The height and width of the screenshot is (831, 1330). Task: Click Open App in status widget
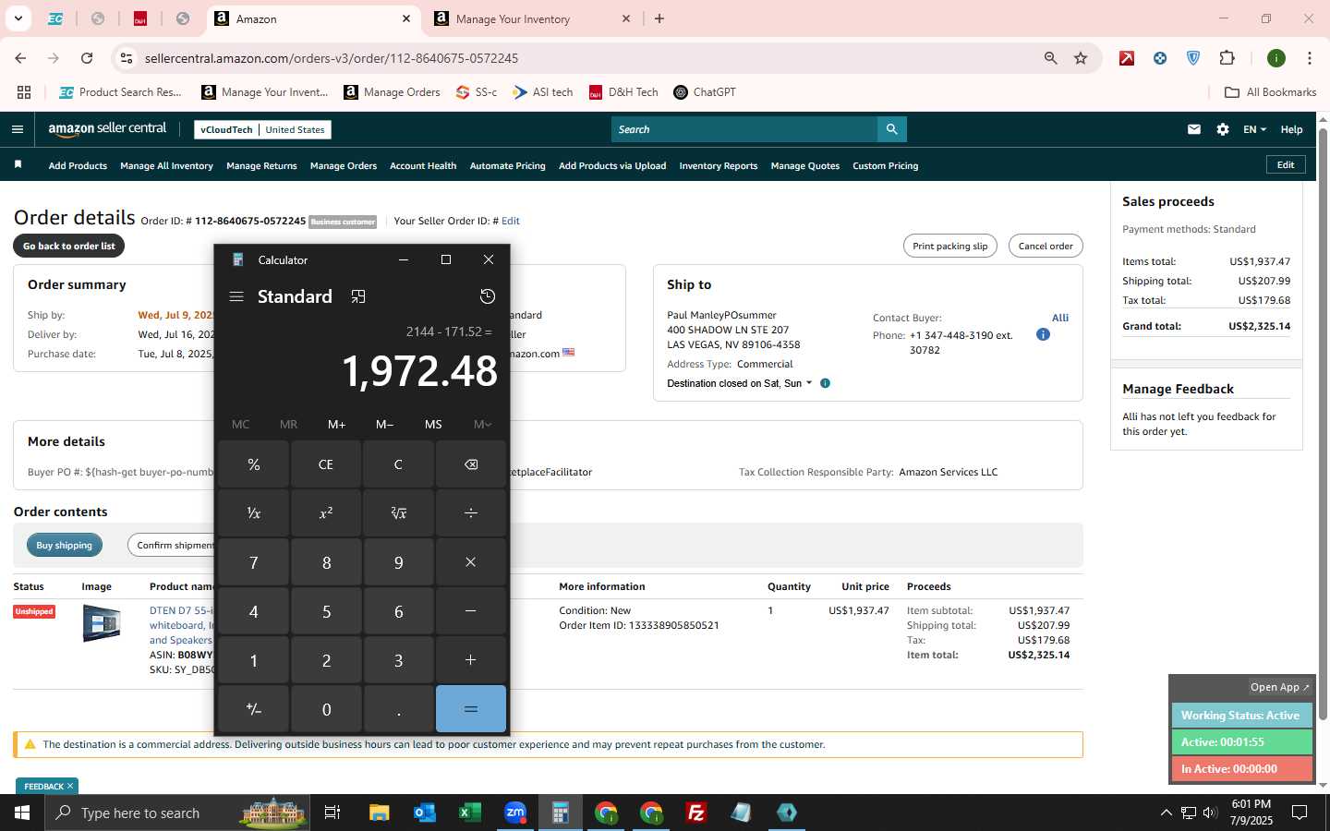(1279, 687)
